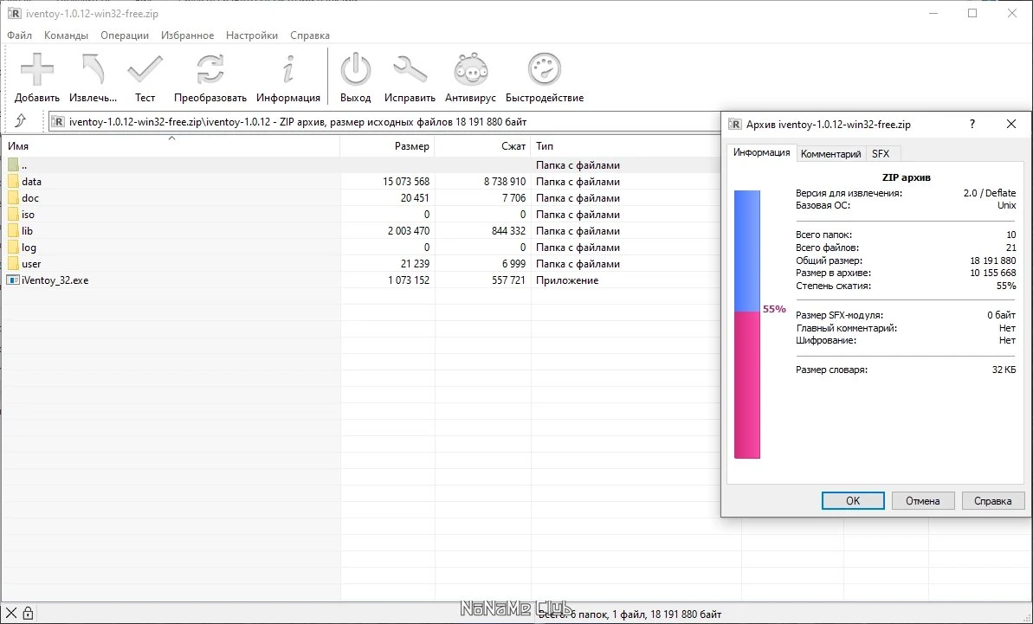The height and width of the screenshot is (624, 1033).
Task: Click the OK button in dialog
Action: (853, 501)
